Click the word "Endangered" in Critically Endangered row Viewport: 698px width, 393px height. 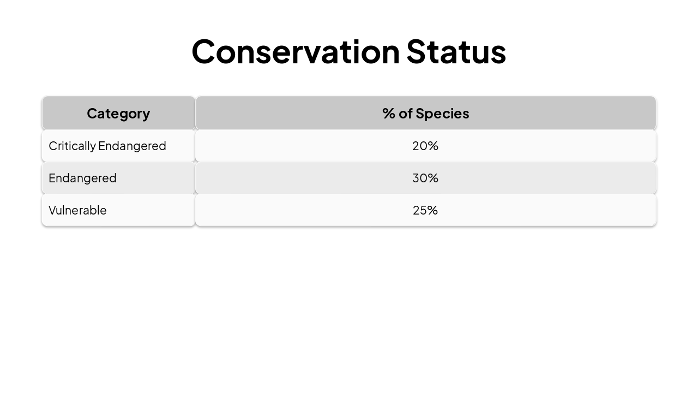132,146
